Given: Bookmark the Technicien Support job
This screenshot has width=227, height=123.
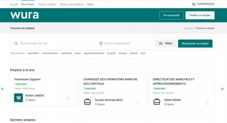Looking at the screenshot, I should [68, 99].
